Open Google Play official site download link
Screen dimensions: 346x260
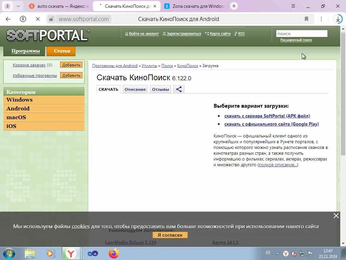pos(272,124)
